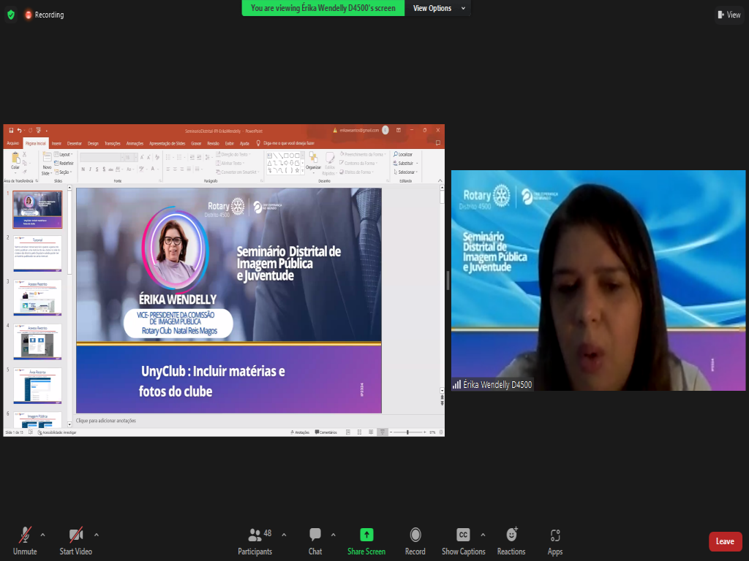Unmute the microphone
The image size is (749, 561).
pyautogui.click(x=25, y=535)
